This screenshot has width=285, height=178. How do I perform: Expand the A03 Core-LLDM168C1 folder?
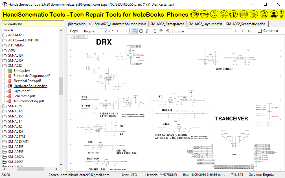coord(24,40)
